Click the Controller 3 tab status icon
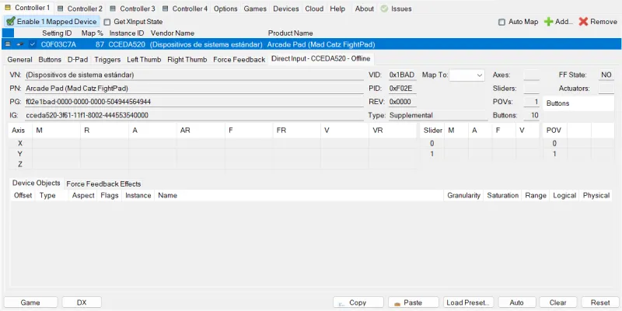The height and width of the screenshot is (311, 622). tap(113, 9)
